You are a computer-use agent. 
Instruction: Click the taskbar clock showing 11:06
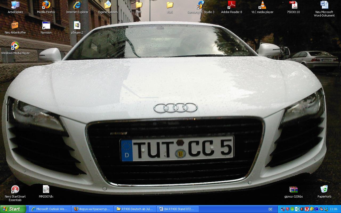pyautogui.click(x=334, y=209)
